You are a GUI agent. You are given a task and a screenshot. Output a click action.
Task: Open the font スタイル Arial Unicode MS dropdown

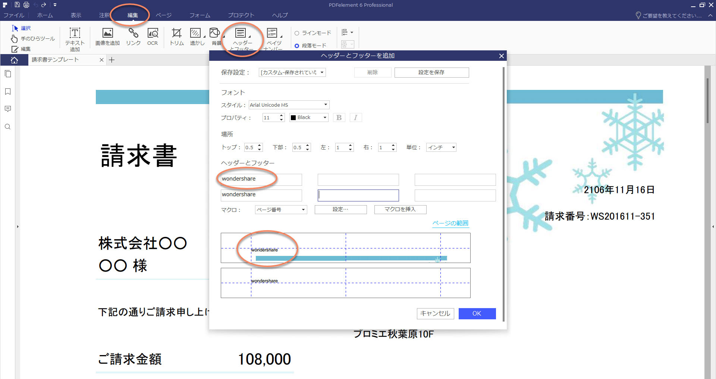coord(289,105)
